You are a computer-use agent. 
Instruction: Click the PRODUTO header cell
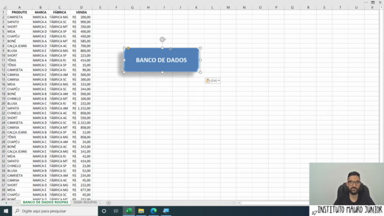point(20,12)
